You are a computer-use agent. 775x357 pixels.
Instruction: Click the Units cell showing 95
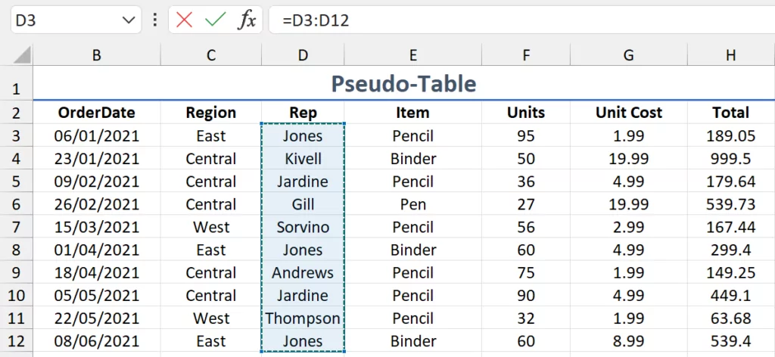pyautogui.click(x=525, y=136)
